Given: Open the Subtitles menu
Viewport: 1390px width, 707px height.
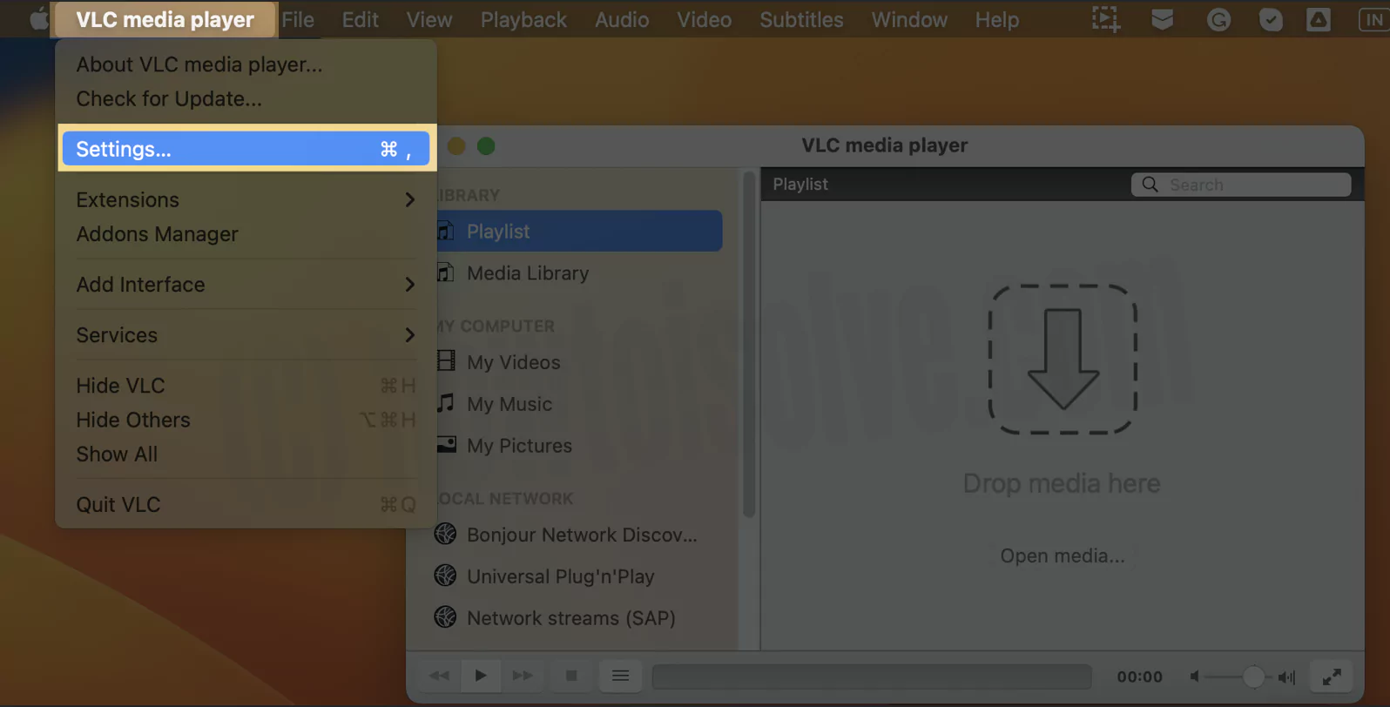Looking at the screenshot, I should pos(801,19).
